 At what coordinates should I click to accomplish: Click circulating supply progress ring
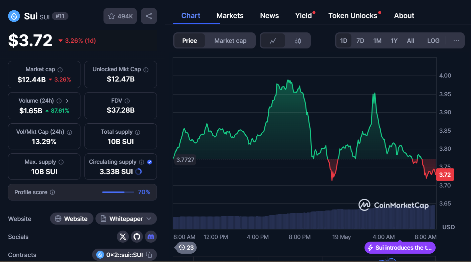pyautogui.click(x=139, y=172)
